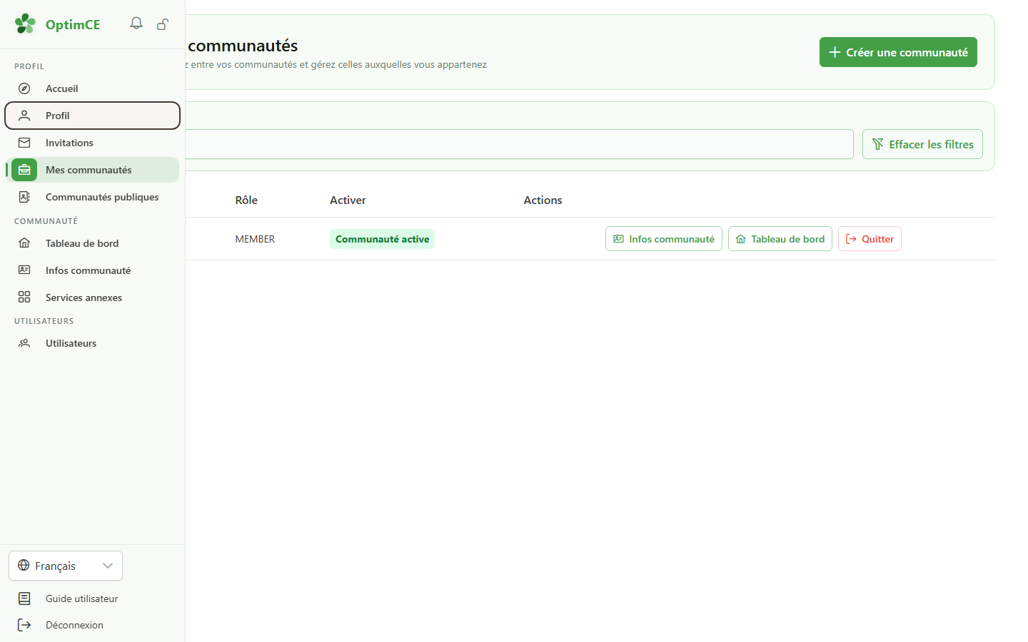Click Effacer les filtres button
The width and height of the screenshot is (1028, 642).
click(x=922, y=144)
